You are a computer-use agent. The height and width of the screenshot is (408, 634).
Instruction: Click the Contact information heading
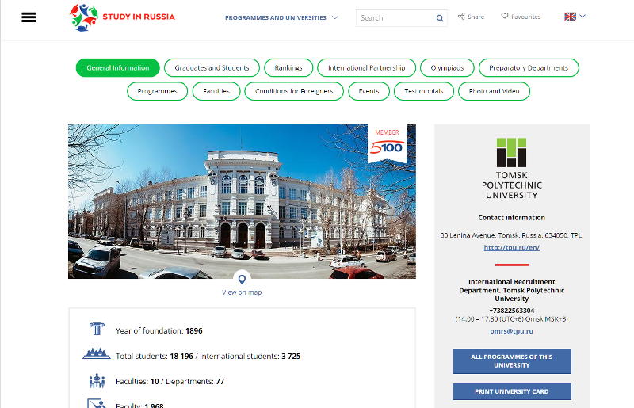(x=511, y=218)
